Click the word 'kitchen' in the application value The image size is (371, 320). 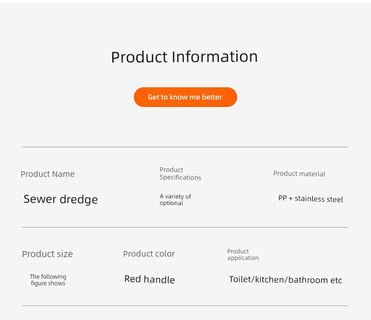coord(270,280)
